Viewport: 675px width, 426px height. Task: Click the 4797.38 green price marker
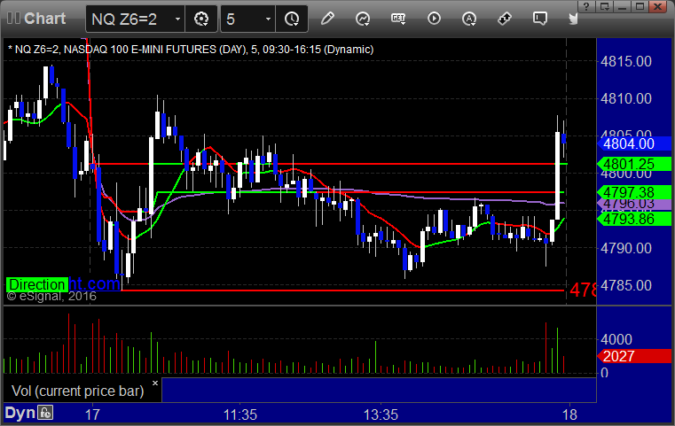click(x=634, y=192)
